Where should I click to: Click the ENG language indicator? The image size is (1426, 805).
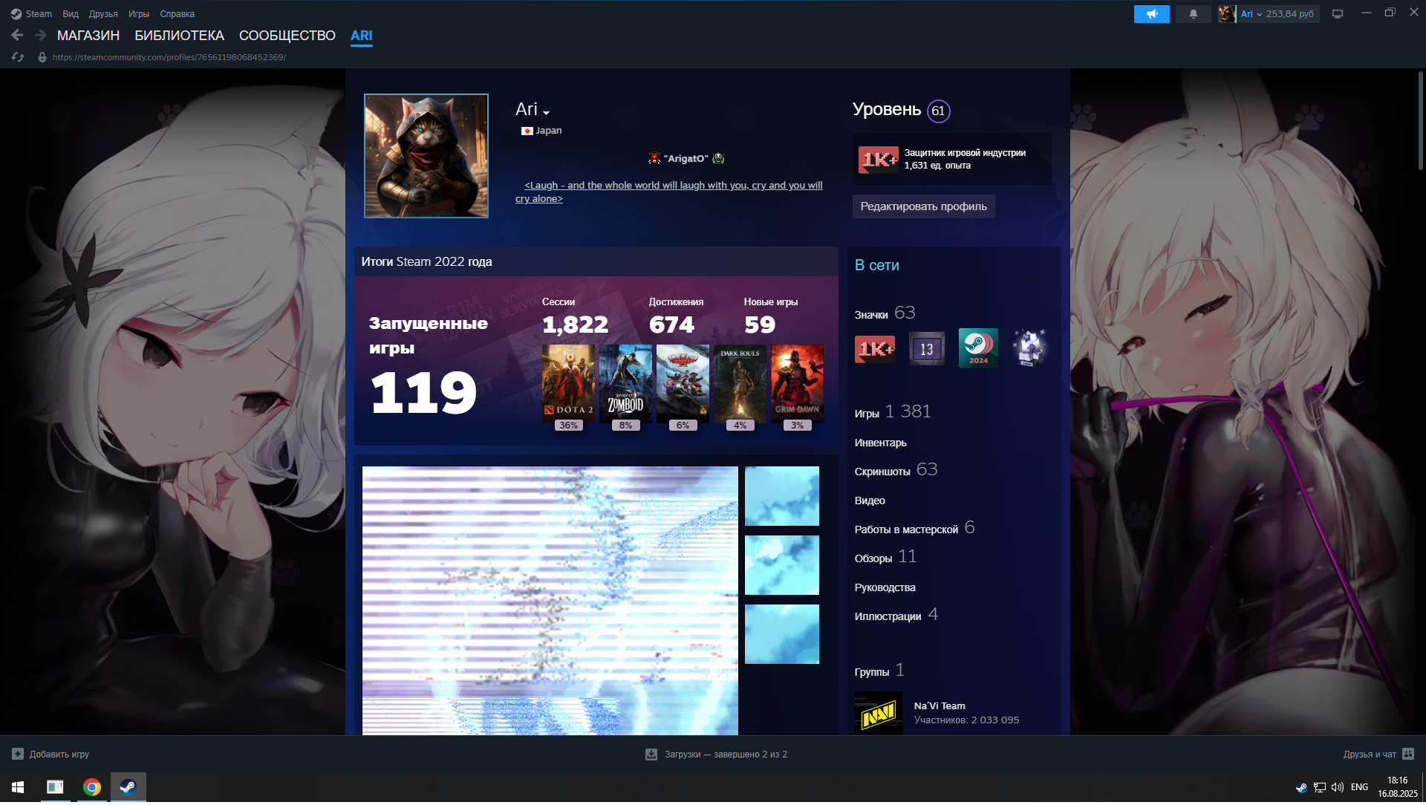click(x=1359, y=787)
